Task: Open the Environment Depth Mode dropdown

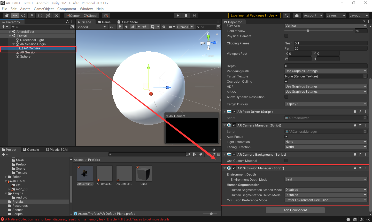Action: pyautogui.click(x=326, y=179)
